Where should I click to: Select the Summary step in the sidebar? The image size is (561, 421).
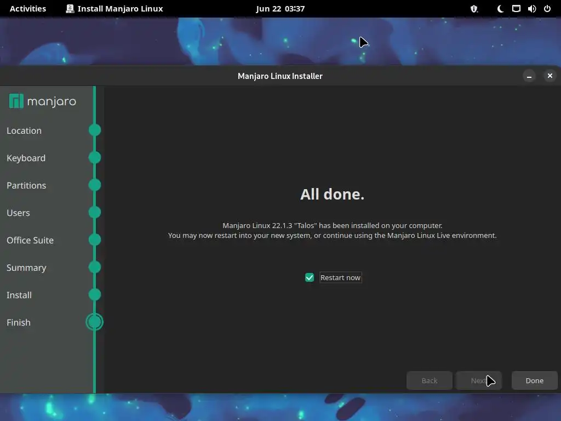click(x=26, y=268)
